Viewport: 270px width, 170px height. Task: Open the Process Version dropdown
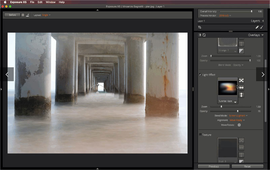coord(225,16)
